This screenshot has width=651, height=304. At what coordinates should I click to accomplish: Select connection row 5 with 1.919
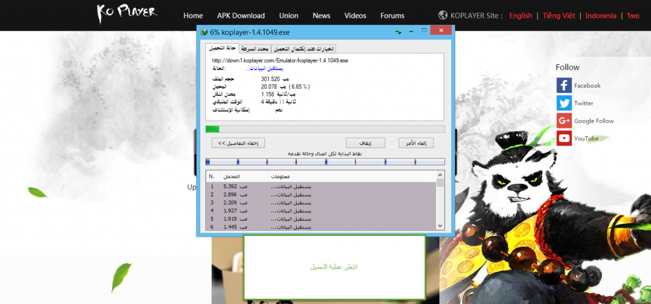(321, 219)
